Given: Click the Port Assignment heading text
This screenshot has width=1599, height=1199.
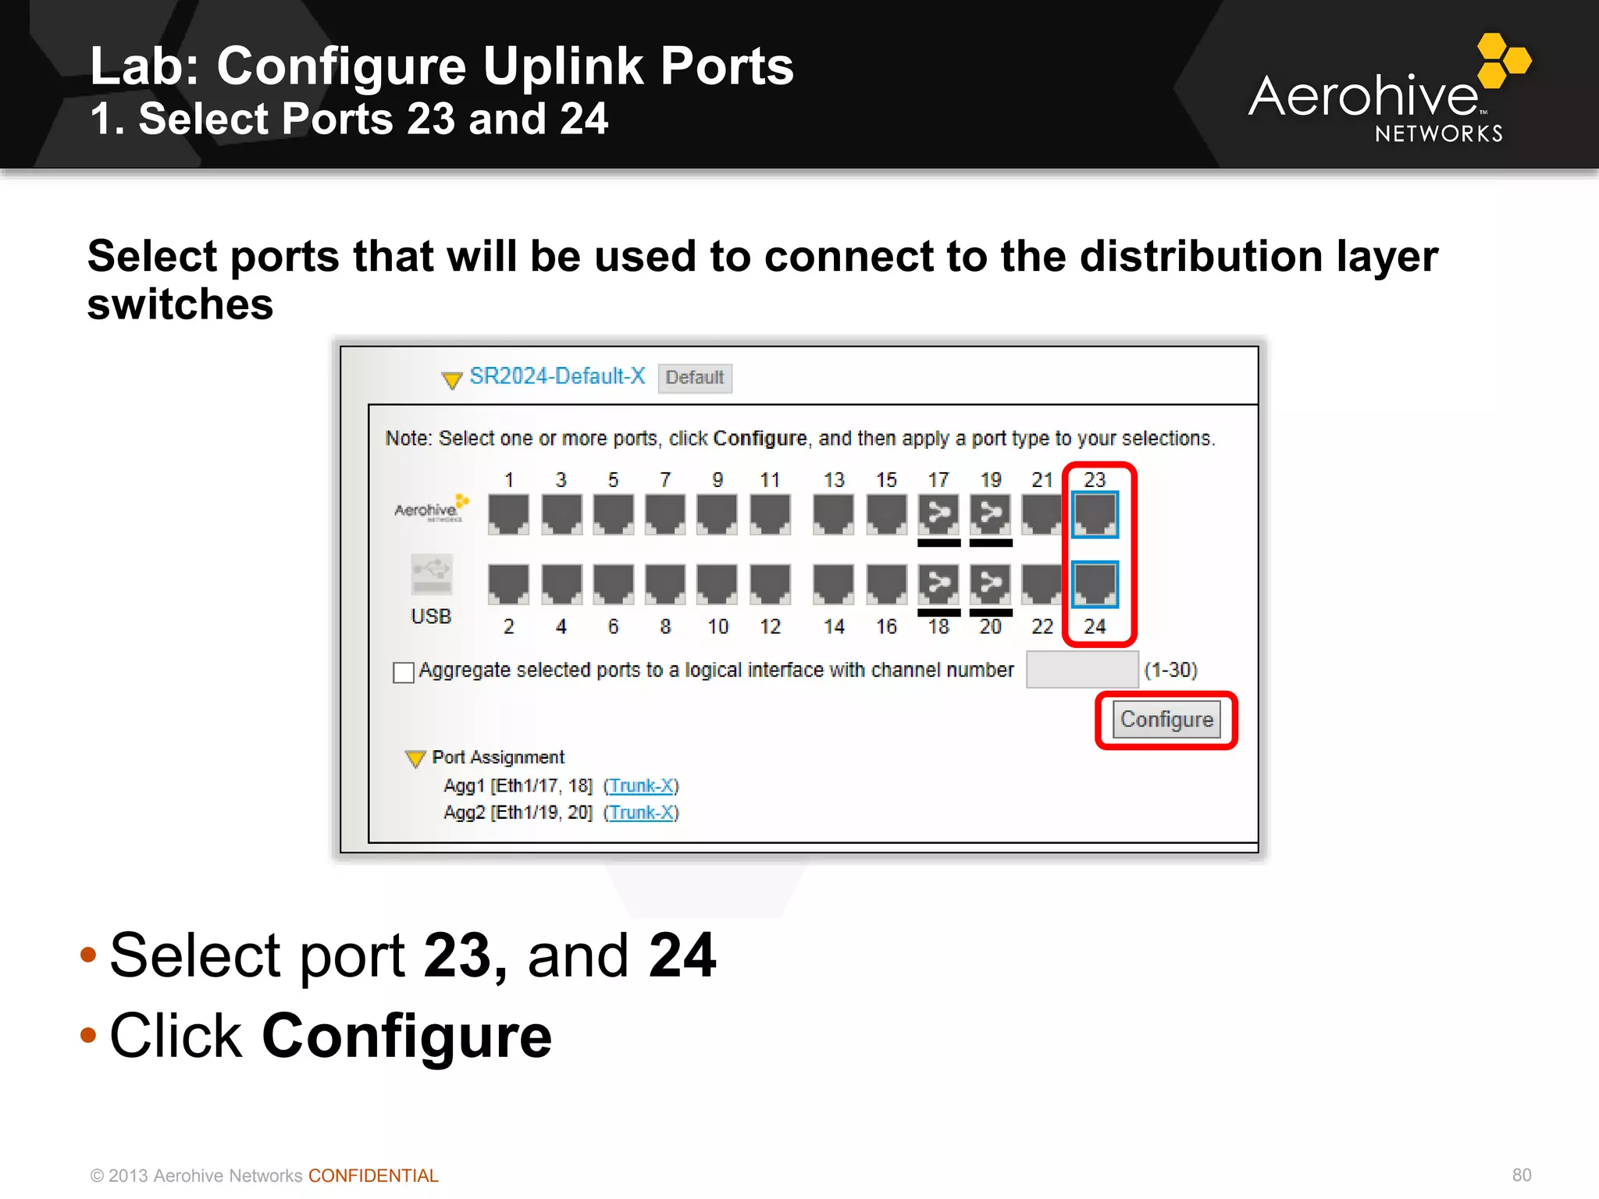Looking at the screenshot, I should (x=498, y=757).
